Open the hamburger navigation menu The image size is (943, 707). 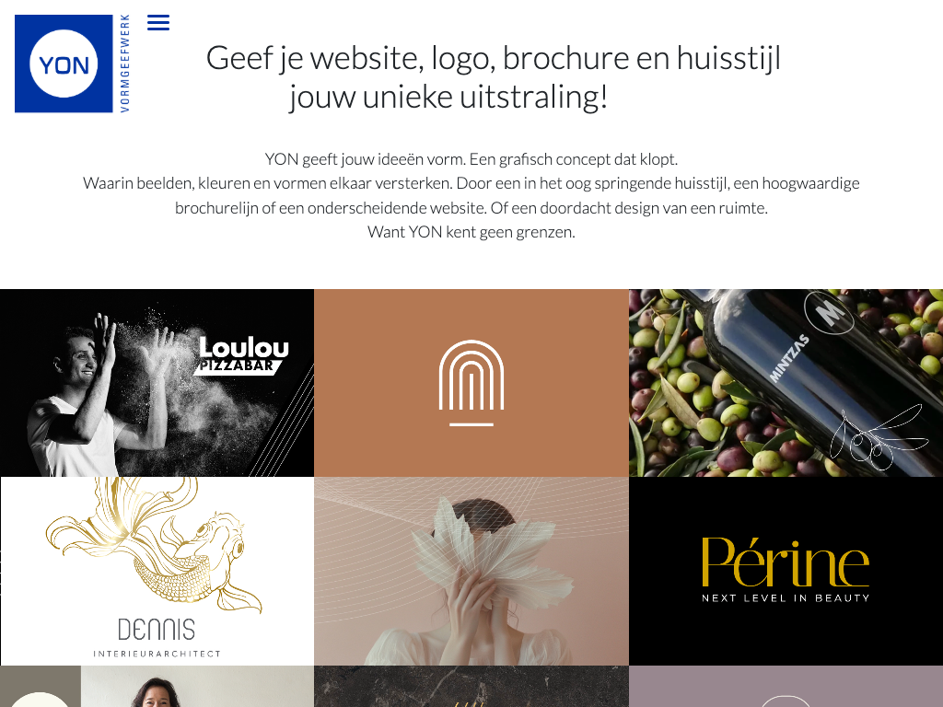tap(158, 23)
